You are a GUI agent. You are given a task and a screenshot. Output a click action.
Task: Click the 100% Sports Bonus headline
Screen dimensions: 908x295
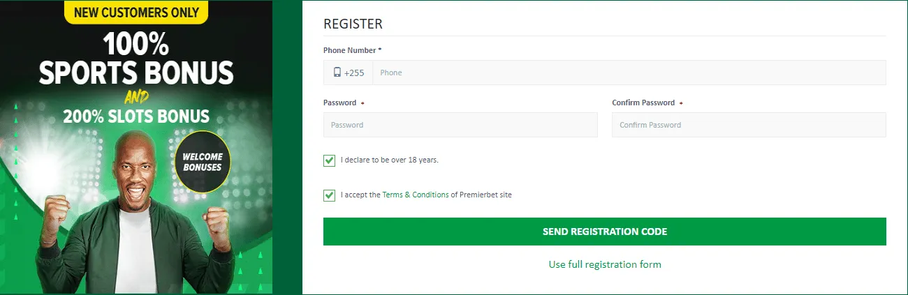coord(136,59)
